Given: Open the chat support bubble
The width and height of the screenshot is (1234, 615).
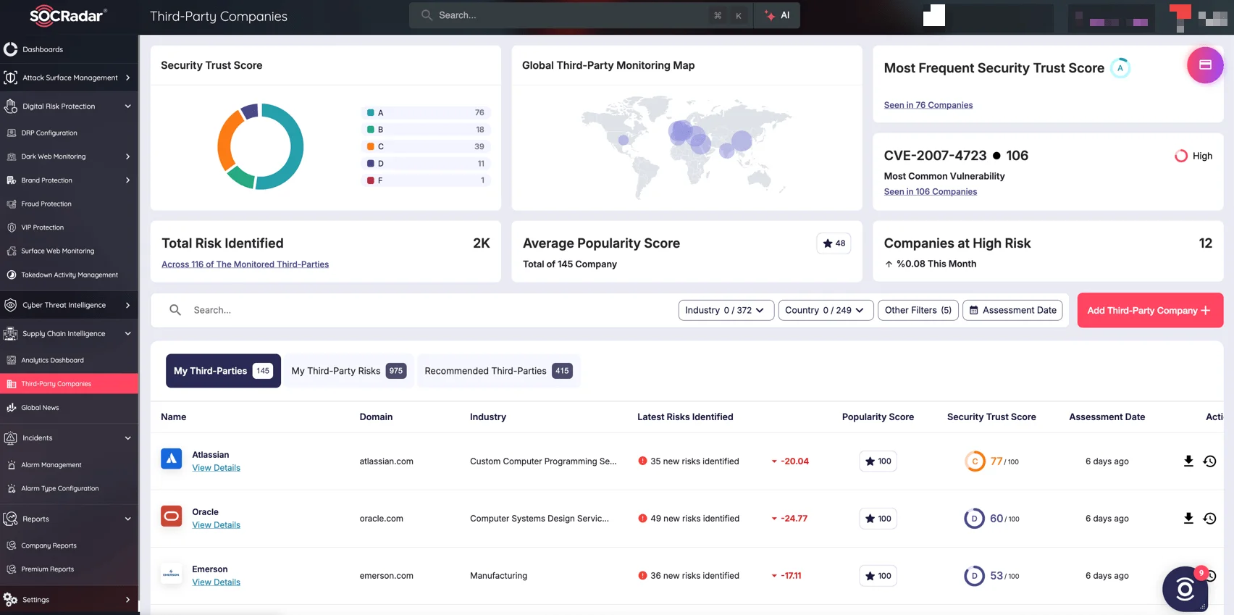Looking at the screenshot, I should point(1185,589).
